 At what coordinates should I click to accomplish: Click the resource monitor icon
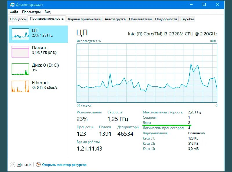38,164
